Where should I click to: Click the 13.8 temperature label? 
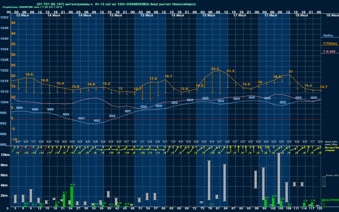coord(75,87)
